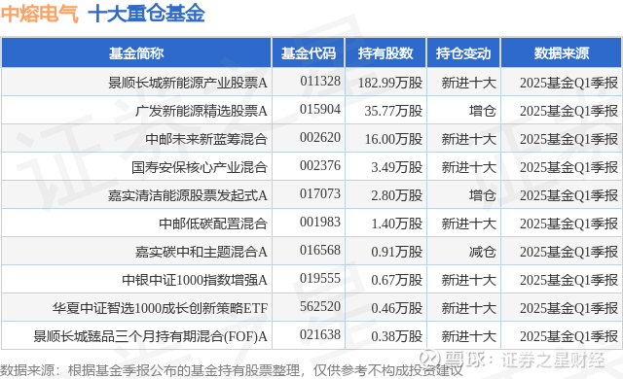Viewport: 623px width, 379px height.
Task: Click fund code 562520
Action: tap(320, 306)
